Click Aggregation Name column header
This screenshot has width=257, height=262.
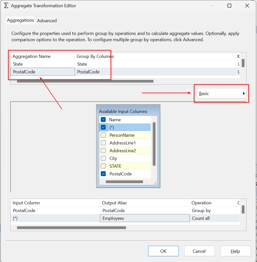pyautogui.click(x=43, y=56)
